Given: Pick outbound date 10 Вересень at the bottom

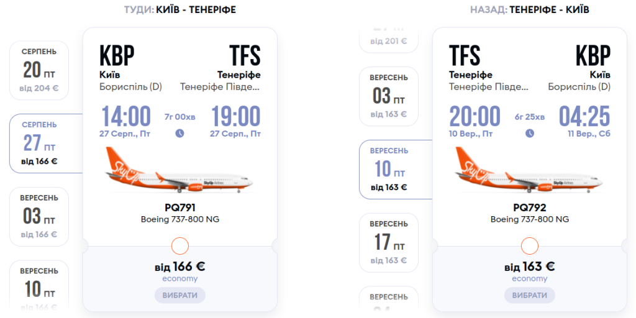Looking at the screenshot, I should 39,287.
